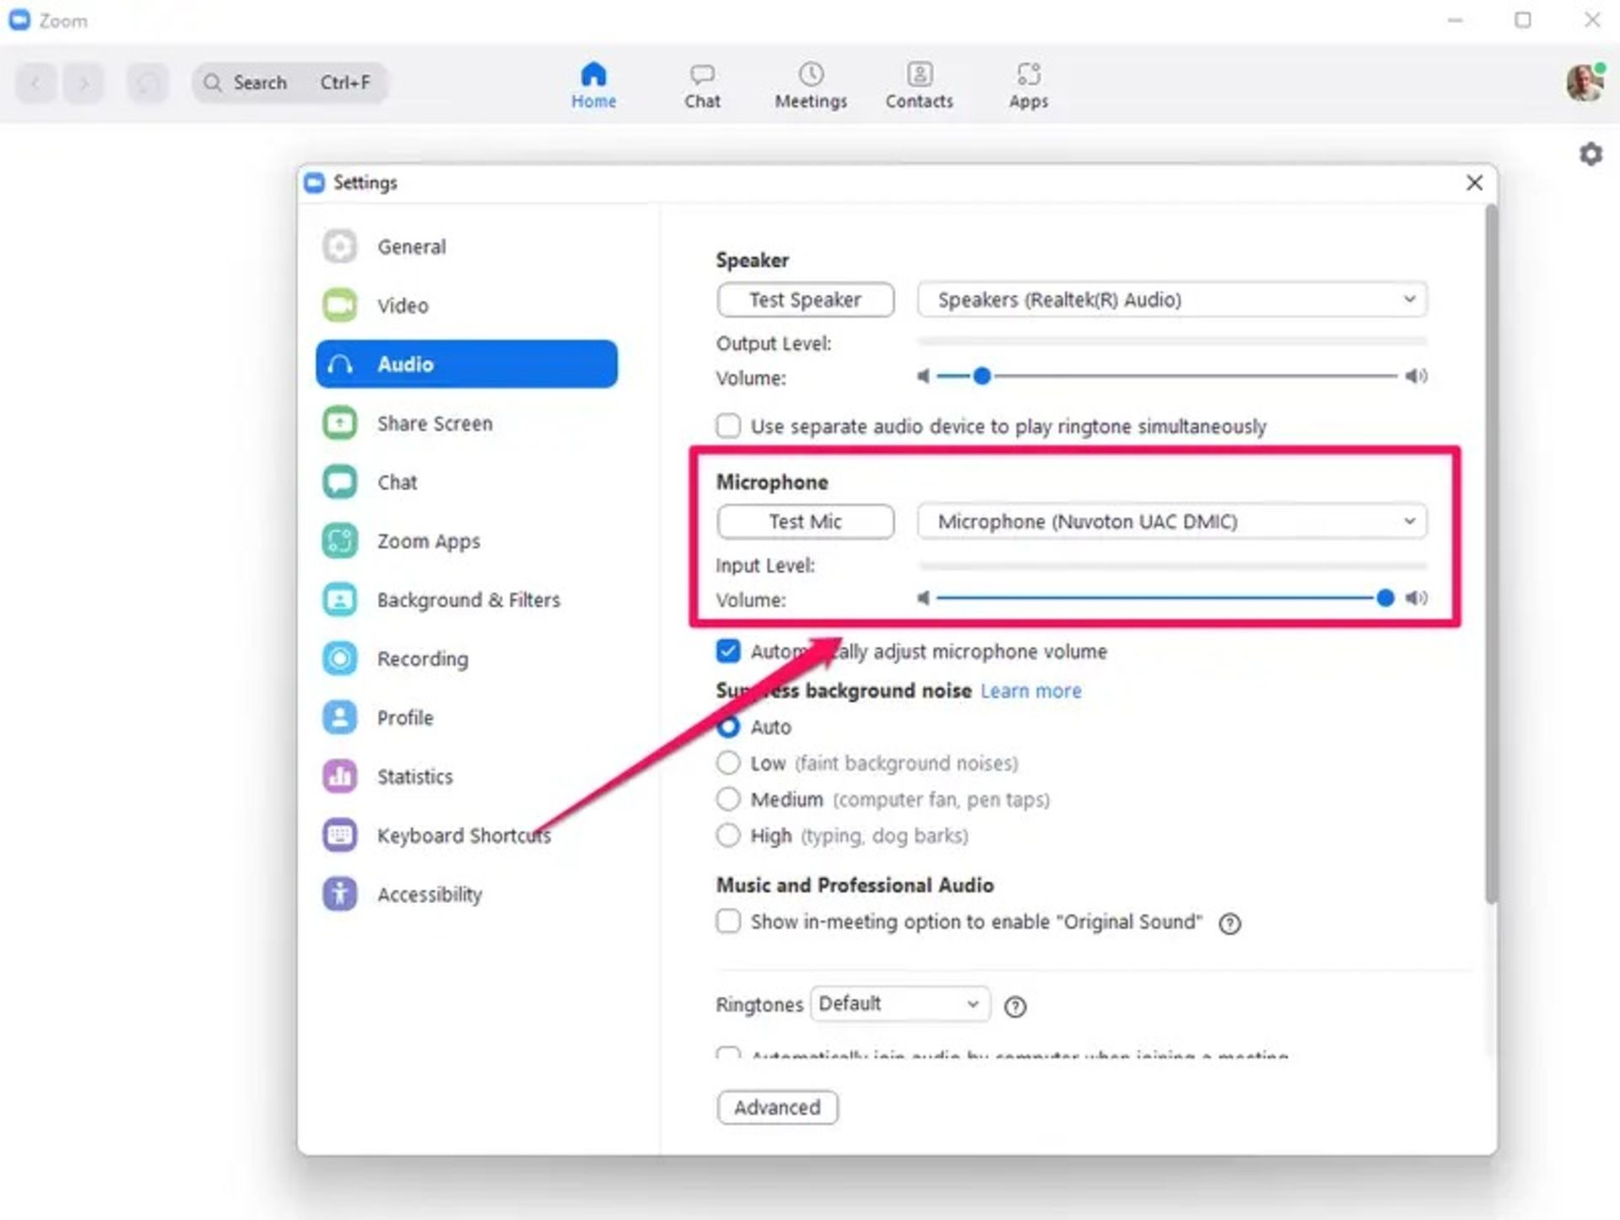The width and height of the screenshot is (1620, 1220).
Task: Go to the Contacts tab
Action: (x=919, y=85)
